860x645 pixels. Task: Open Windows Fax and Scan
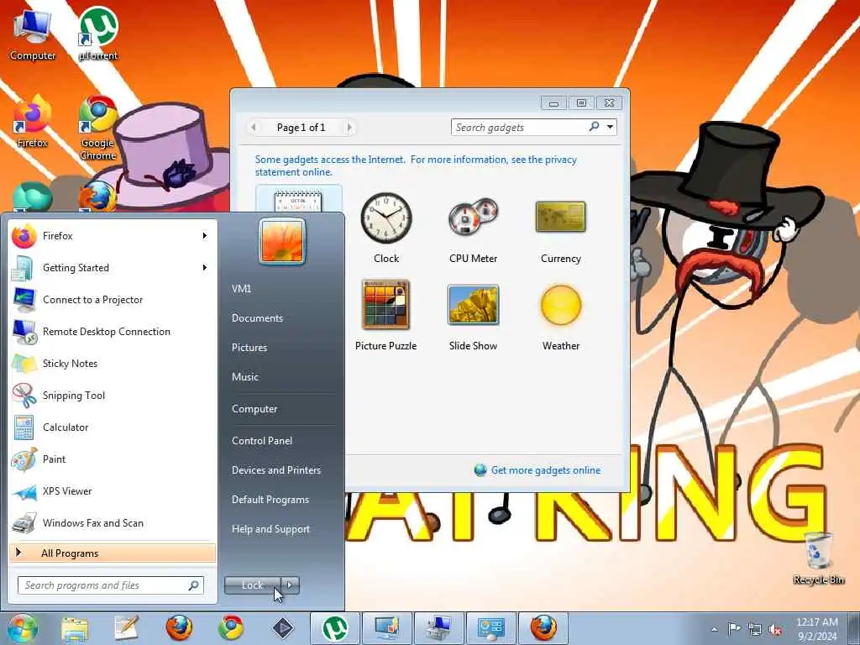[x=113, y=522]
